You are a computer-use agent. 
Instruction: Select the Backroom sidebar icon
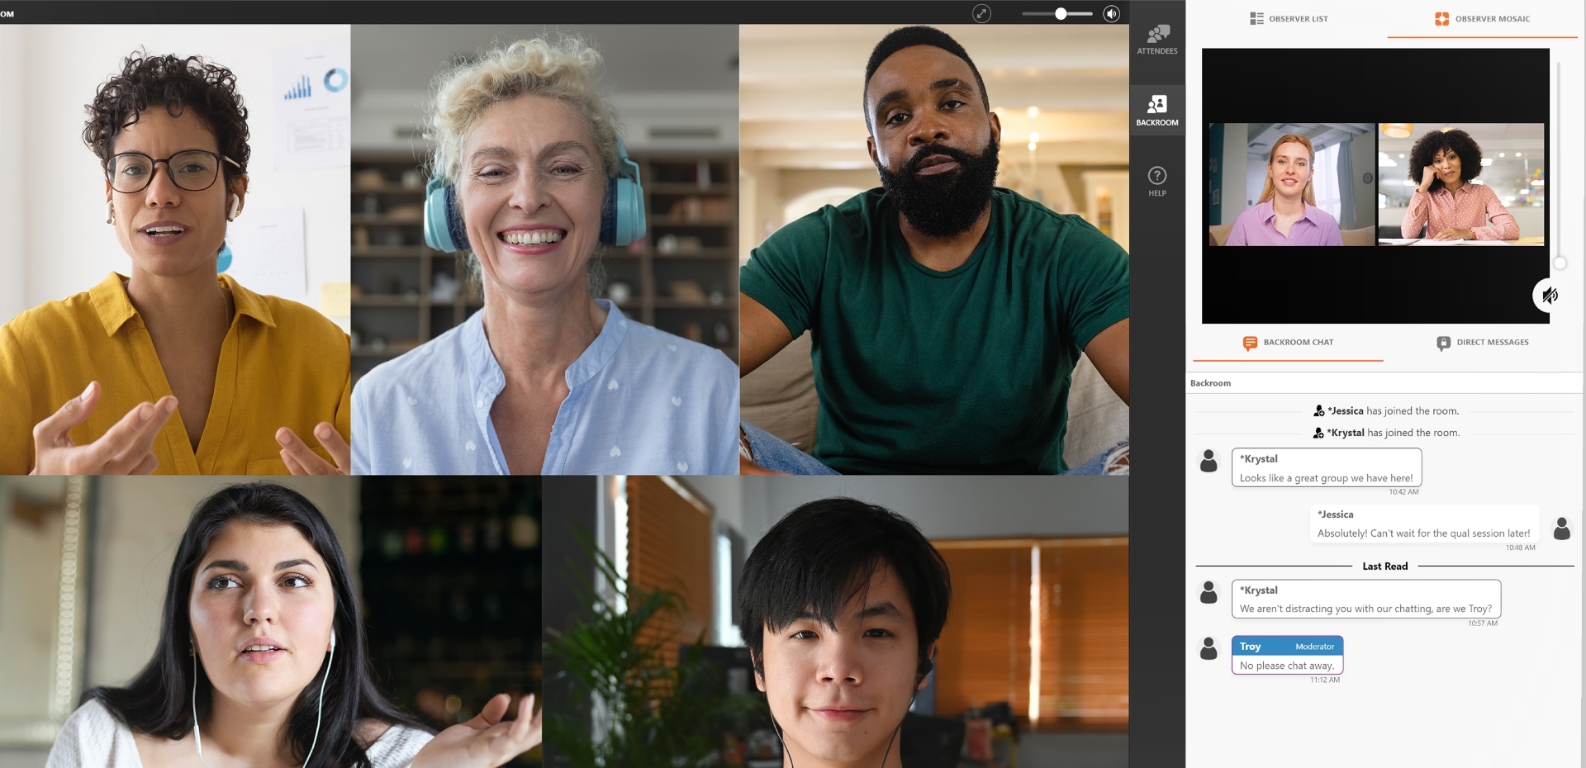(x=1156, y=110)
